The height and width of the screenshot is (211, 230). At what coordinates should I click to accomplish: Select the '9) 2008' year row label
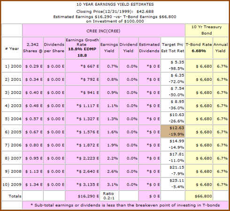click(12, 171)
